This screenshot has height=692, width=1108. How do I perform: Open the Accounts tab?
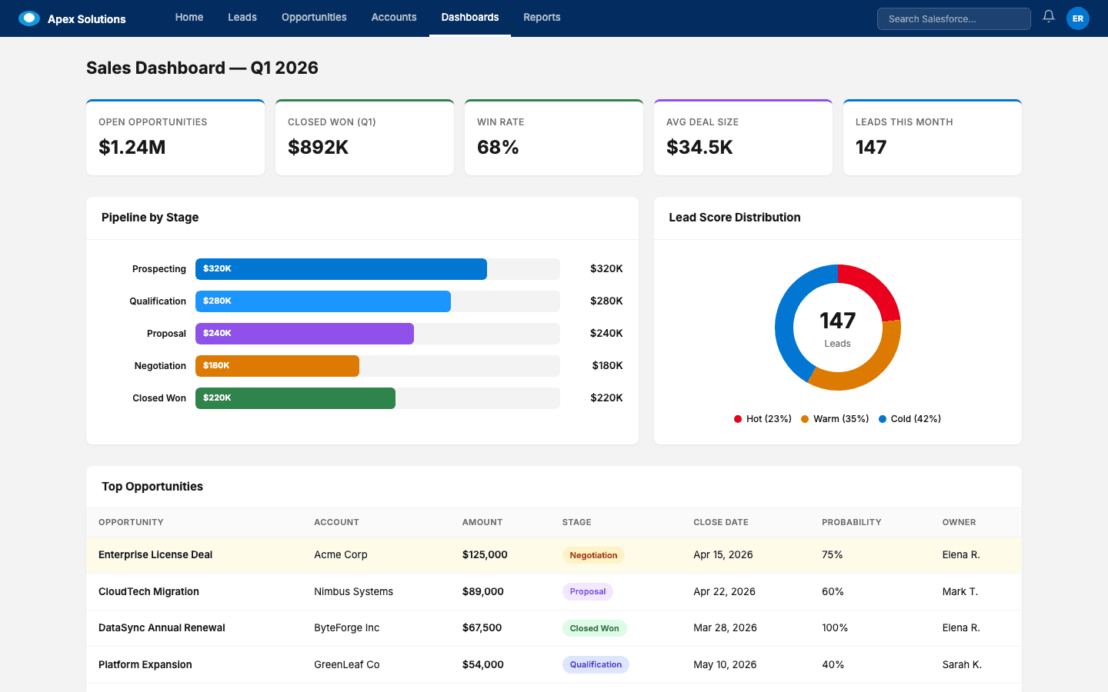coord(394,17)
